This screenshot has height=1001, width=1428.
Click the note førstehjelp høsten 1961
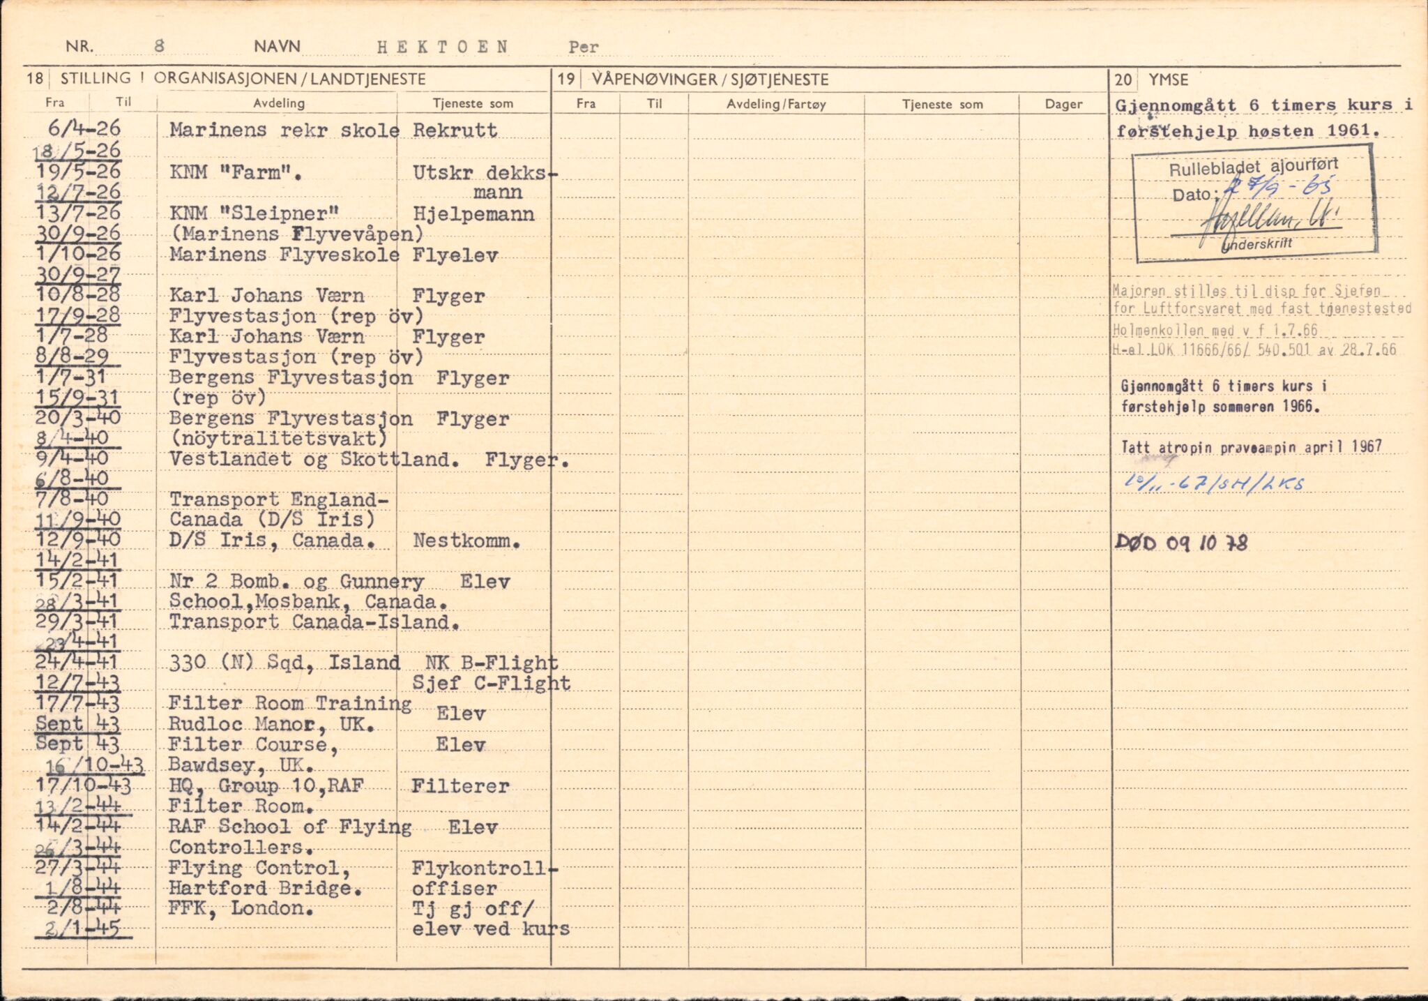click(x=1248, y=131)
